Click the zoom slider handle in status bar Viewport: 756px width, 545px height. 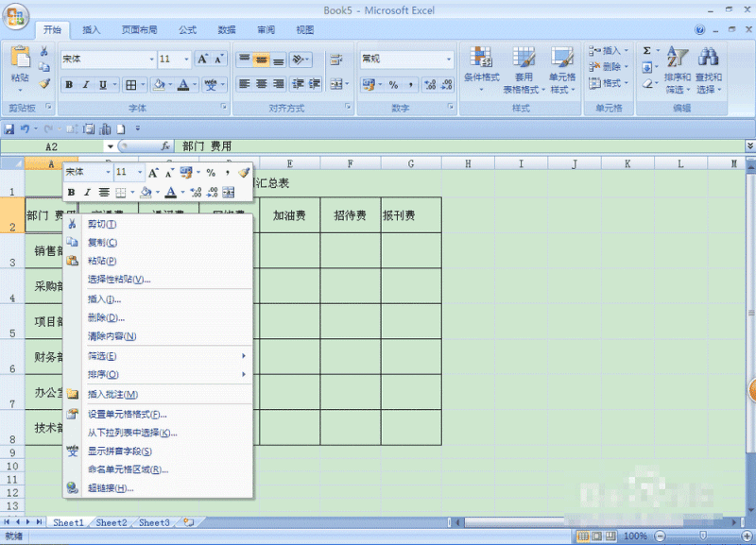pyautogui.click(x=703, y=536)
